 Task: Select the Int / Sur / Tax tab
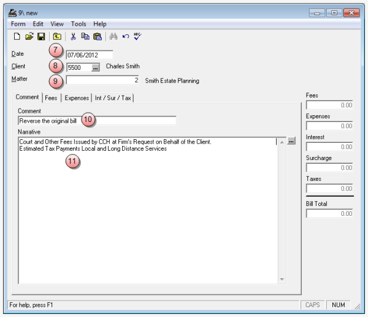tap(113, 97)
